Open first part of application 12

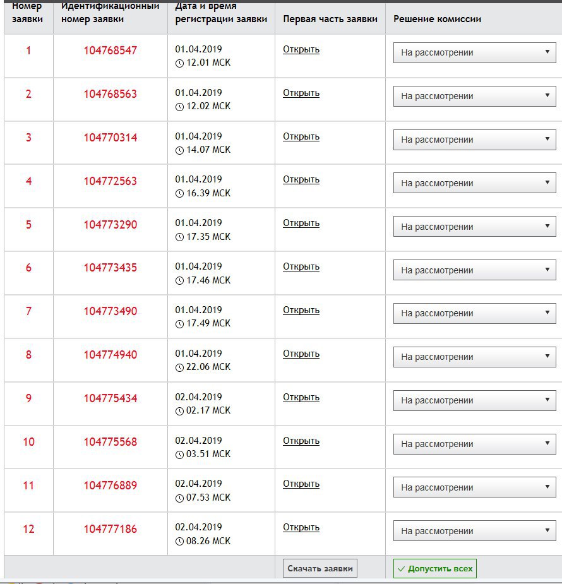click(301, 527)
